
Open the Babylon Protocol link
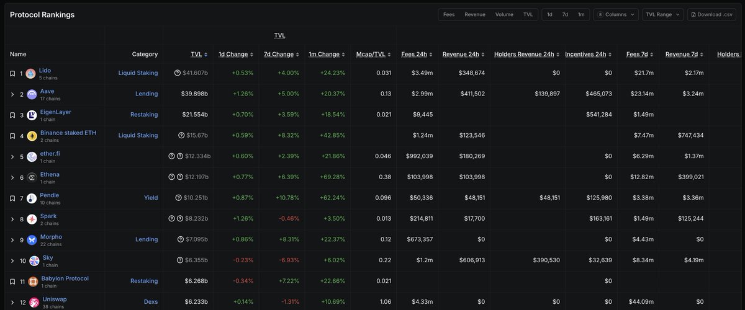click(x=65, y=278)
